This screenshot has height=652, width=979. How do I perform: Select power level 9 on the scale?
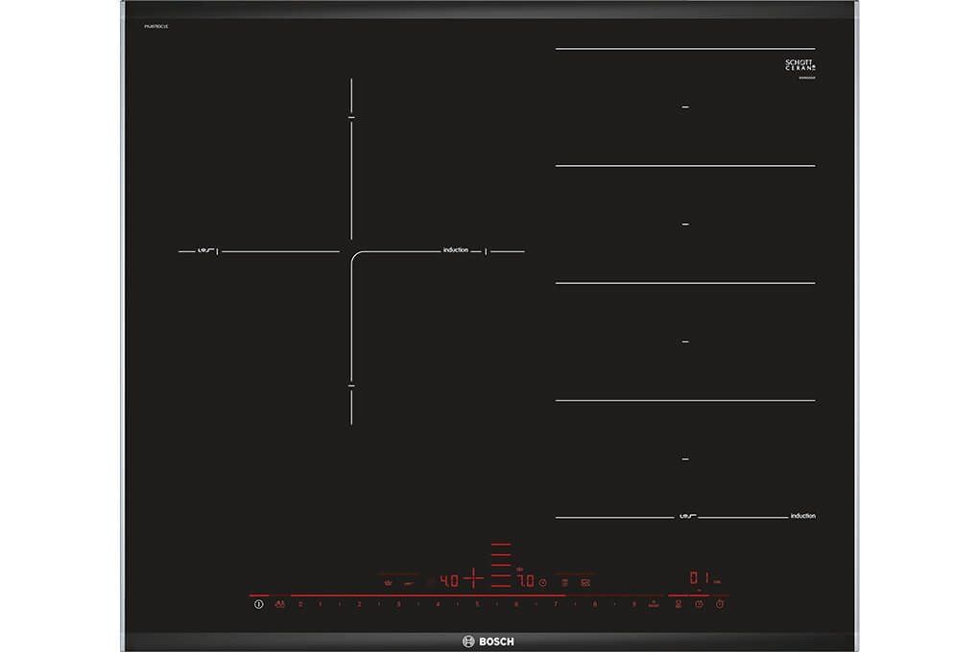click(633, 604)
